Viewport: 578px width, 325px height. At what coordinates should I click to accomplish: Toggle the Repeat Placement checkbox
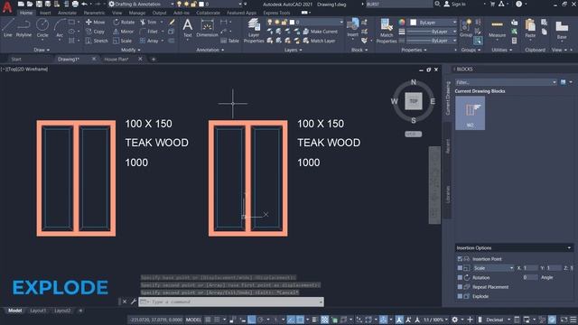tap(460, 287)
